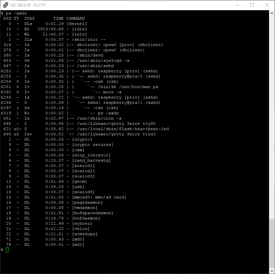Click the '[pagedaemon]' entry
This screenshot has width=275, height=274.
pyautogui.click(x=87, y=203)
